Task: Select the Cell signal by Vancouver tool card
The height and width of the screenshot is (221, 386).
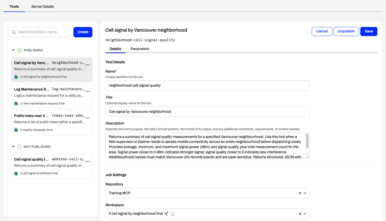Action: pyautogui.click(x=52, y=70)
